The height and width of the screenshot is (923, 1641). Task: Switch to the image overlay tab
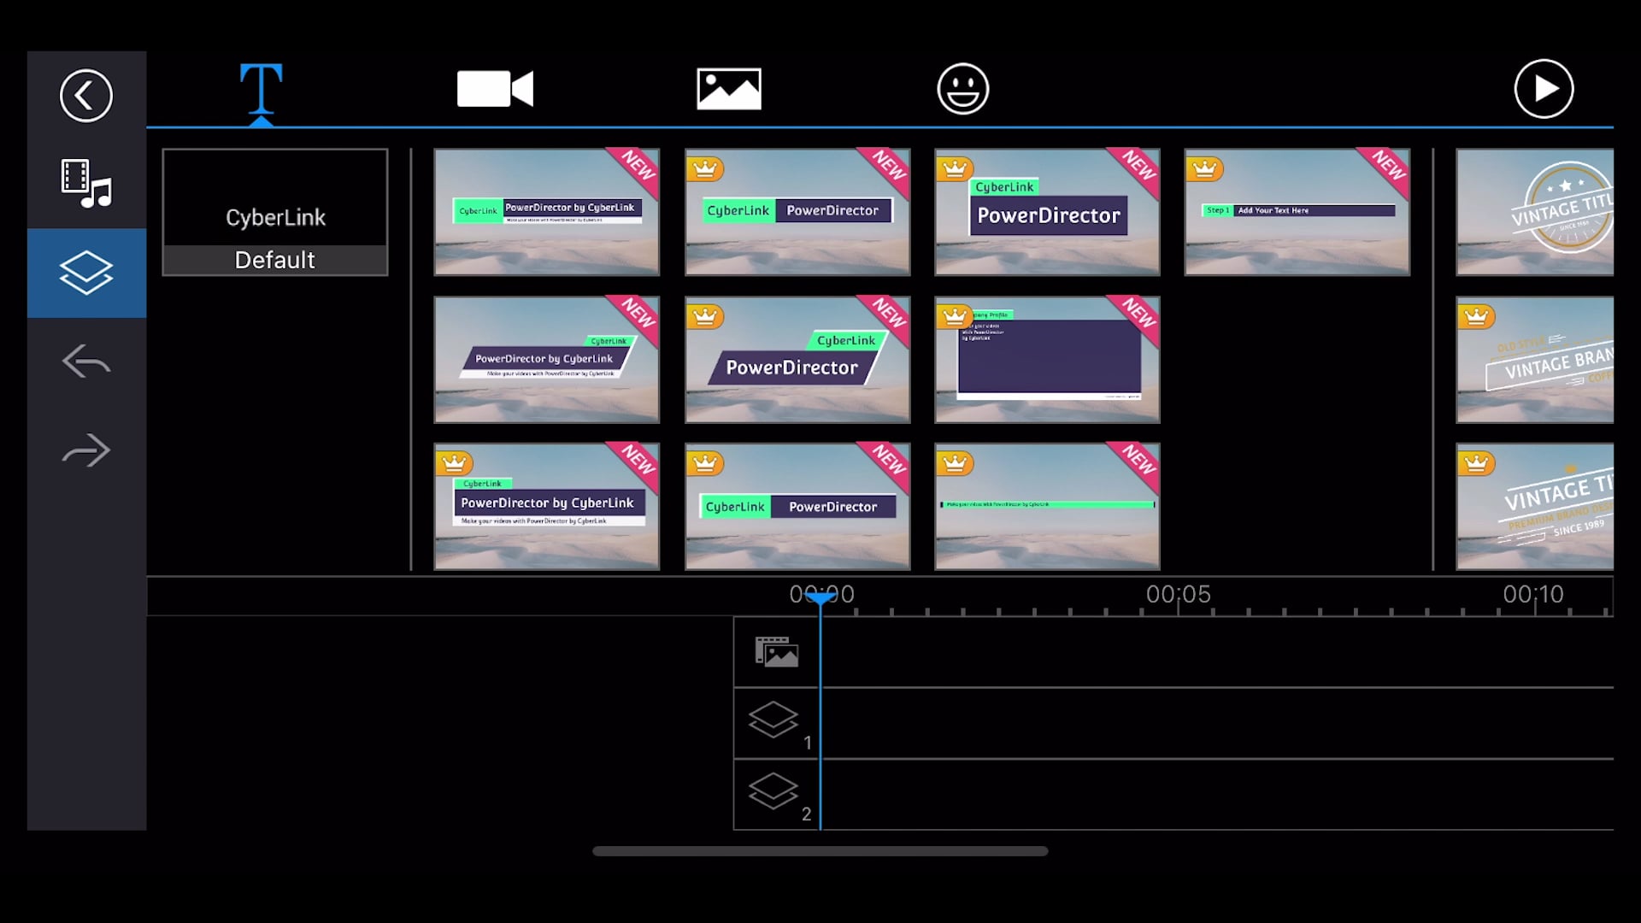tap(729, 89)
